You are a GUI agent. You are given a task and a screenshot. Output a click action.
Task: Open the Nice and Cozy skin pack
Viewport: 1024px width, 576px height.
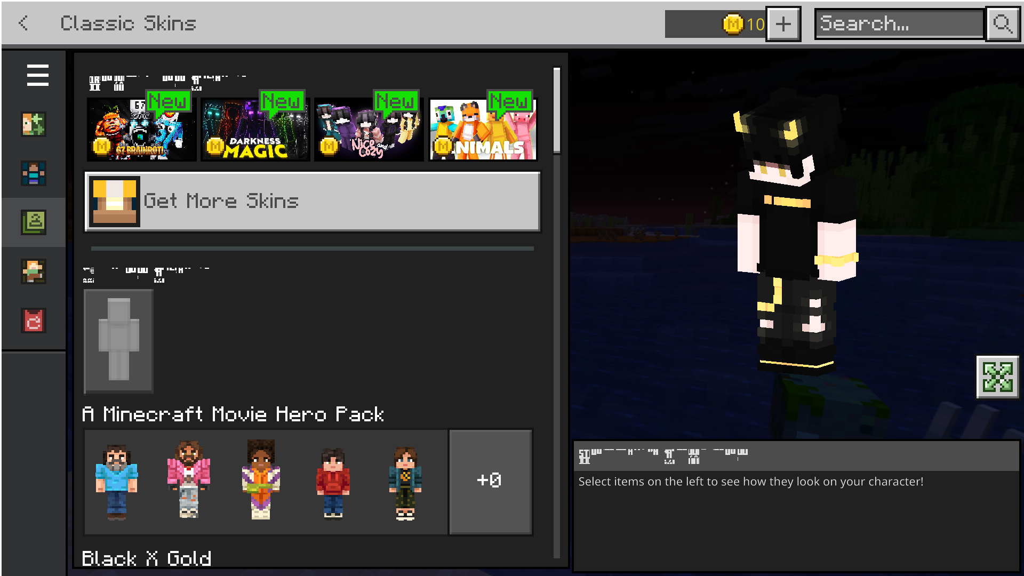pyautogui.click(x=369, y=129)
